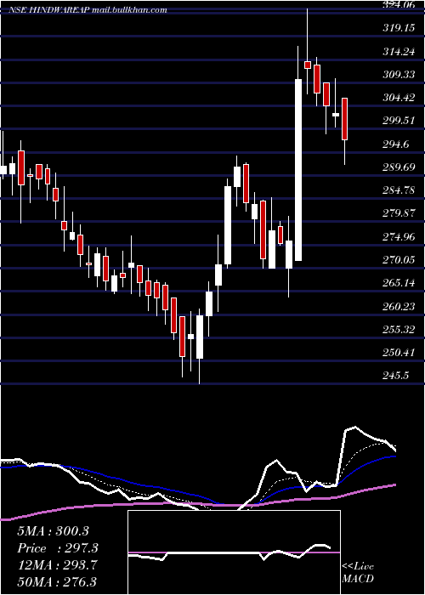Click the 'NSE HINDWAREAP mail.bullkhan.com' chart title
The height and width of the screenshot is (595, 425).
(88, 10)
